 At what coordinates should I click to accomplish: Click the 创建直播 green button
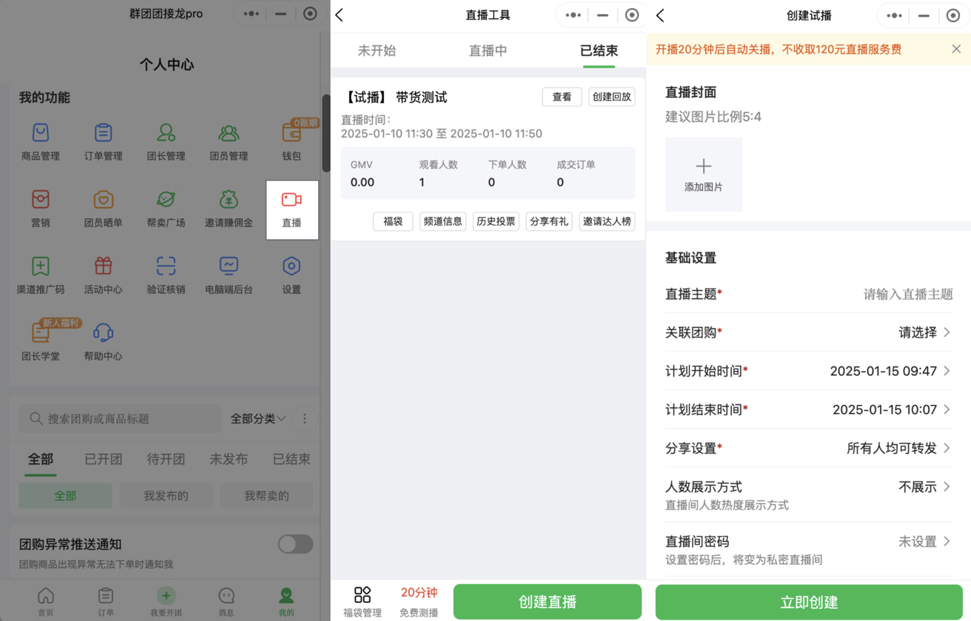coord(547,602)
